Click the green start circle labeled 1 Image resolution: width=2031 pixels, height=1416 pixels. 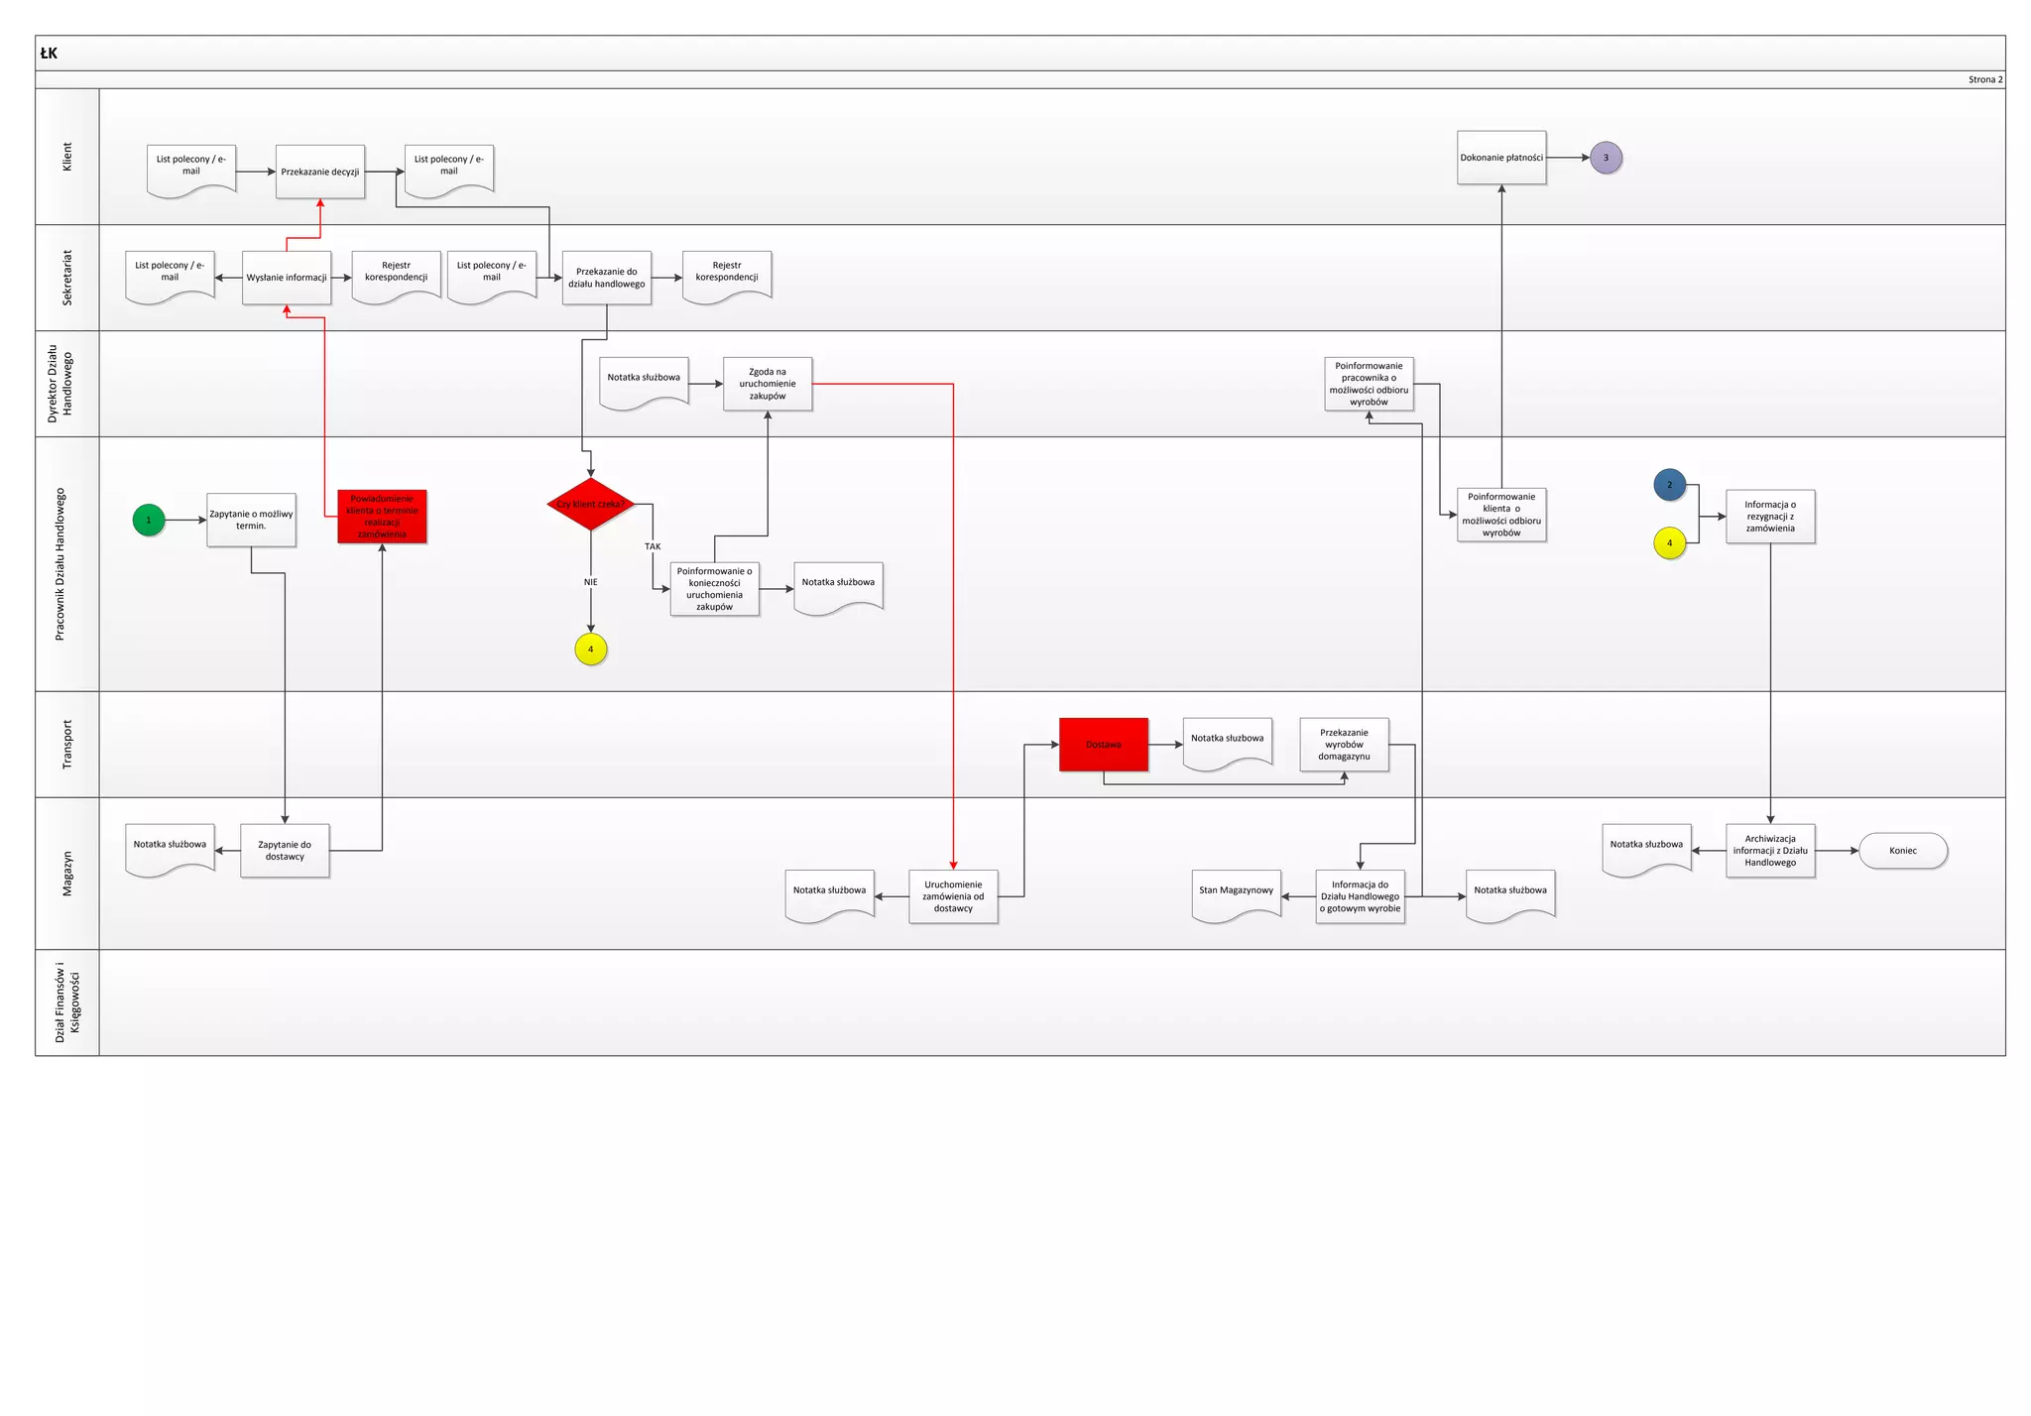pyautogui.click(x=149, y=520)
